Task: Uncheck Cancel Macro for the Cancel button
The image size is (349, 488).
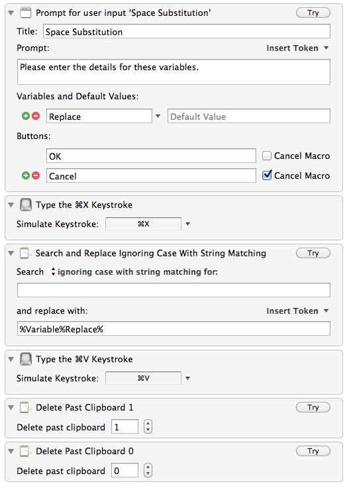Action: coord(267,175)
